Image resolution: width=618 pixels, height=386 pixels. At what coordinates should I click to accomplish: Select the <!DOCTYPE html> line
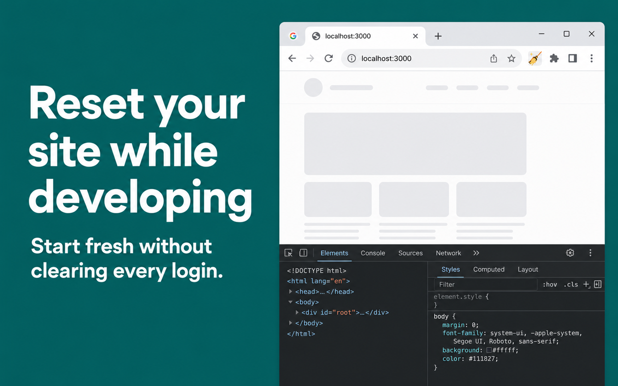tap(317, 271)
